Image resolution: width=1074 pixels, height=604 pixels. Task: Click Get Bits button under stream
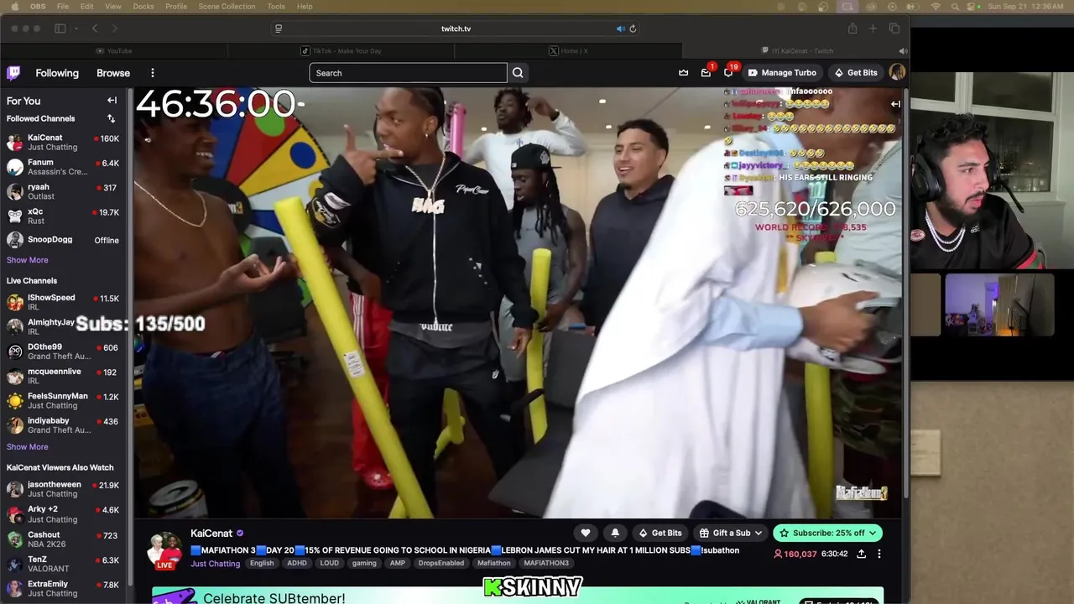coord(660,533)
